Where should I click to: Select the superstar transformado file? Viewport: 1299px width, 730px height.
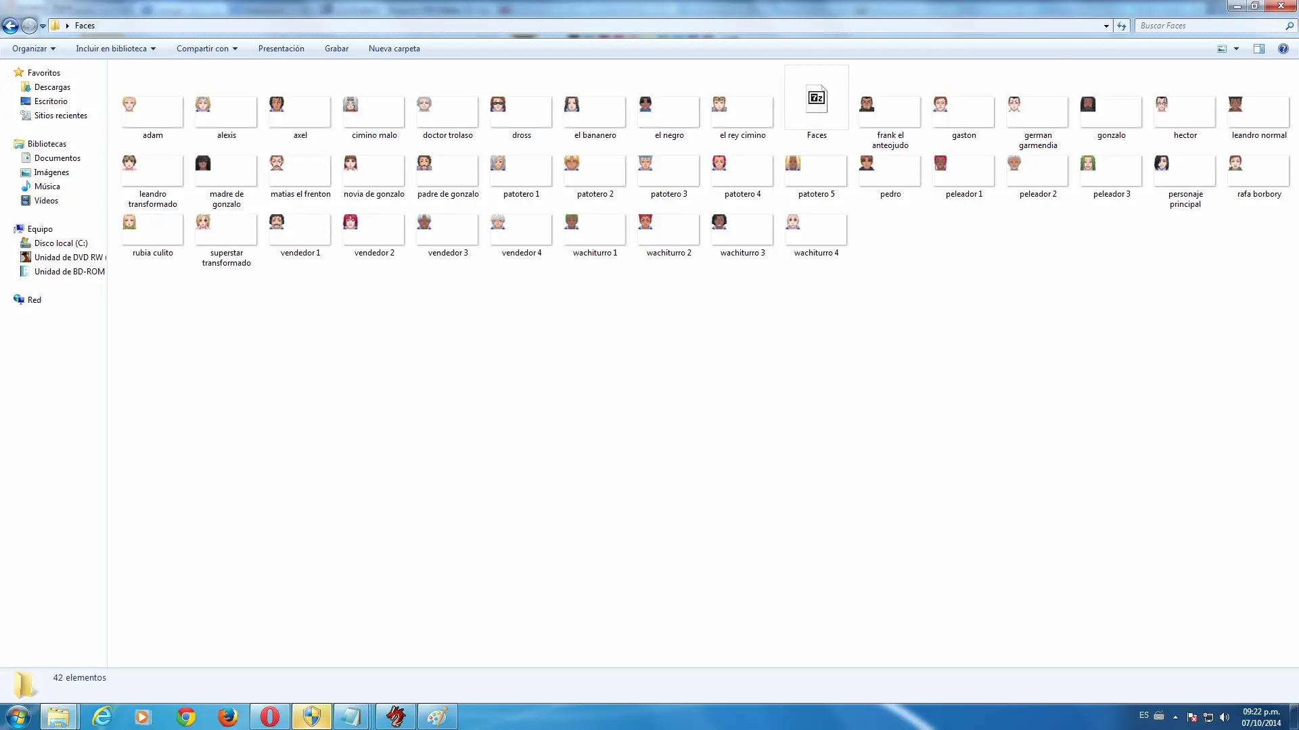(227, 230)
